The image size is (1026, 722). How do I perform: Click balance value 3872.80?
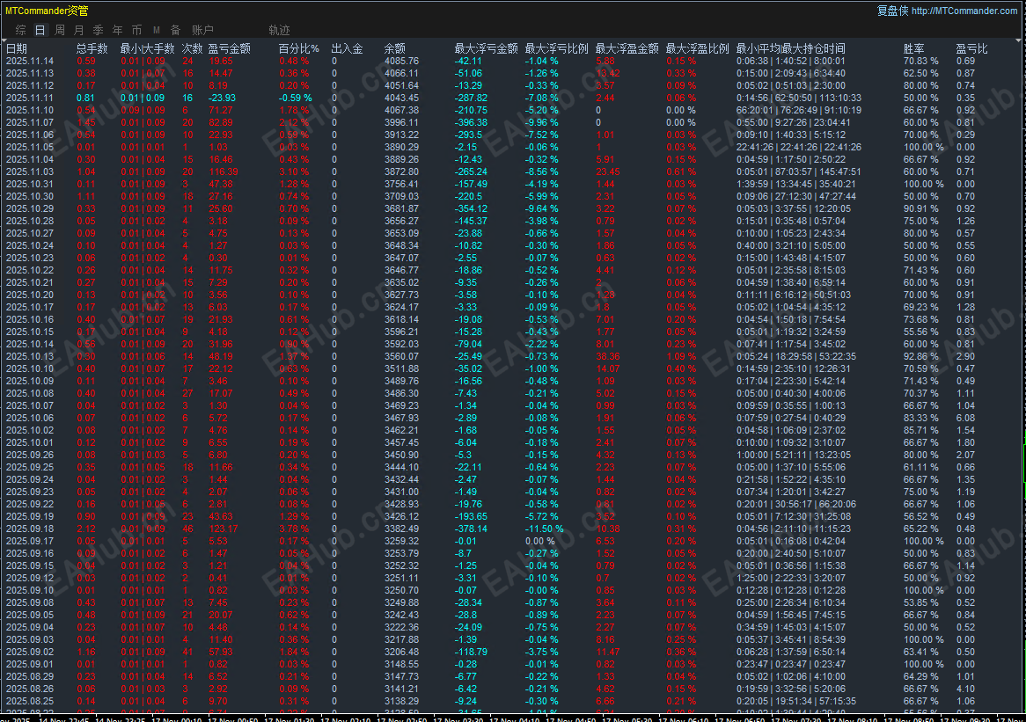401,171
